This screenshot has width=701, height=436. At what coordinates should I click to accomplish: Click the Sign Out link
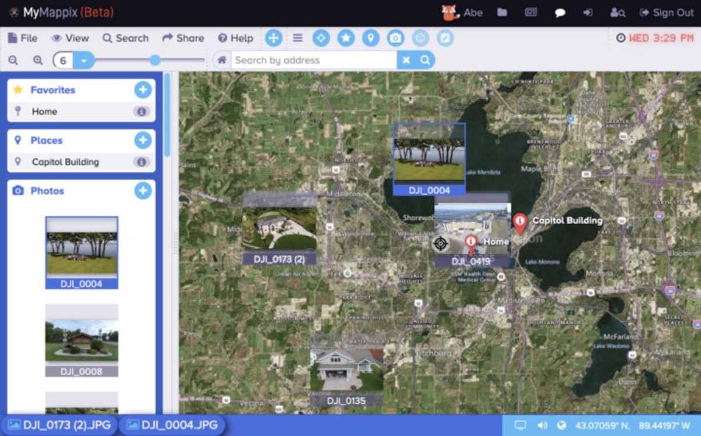coord(667,12)
